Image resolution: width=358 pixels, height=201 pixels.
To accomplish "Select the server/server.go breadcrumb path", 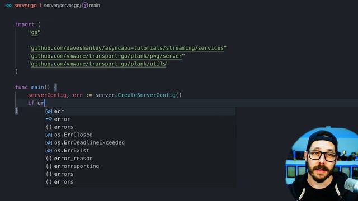I will click(x=62, y=6).
